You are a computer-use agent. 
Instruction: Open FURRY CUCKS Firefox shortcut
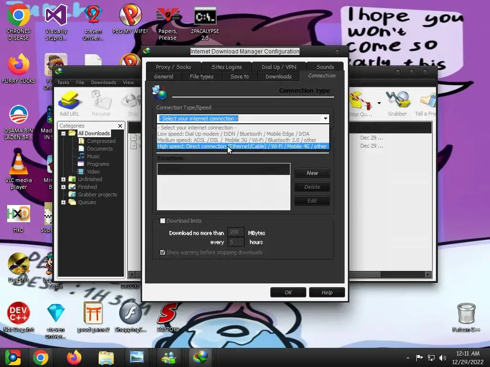(x=19, y=69)
